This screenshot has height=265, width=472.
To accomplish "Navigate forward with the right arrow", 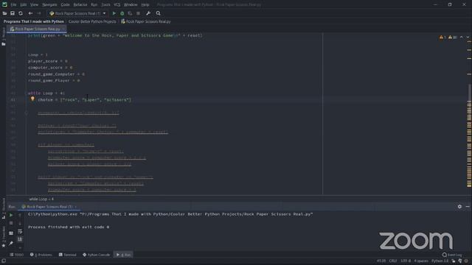I will (x=39, y=13).
